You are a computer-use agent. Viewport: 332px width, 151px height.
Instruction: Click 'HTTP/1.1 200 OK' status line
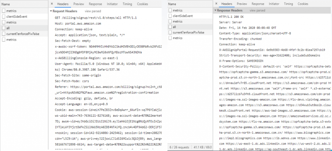[231, 17]
